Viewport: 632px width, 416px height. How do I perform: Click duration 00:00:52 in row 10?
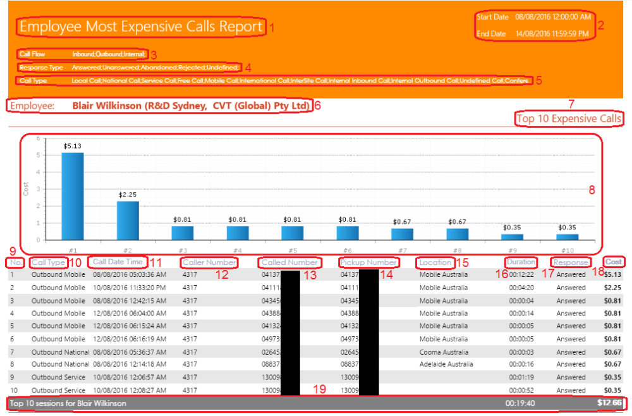(521, 390)
